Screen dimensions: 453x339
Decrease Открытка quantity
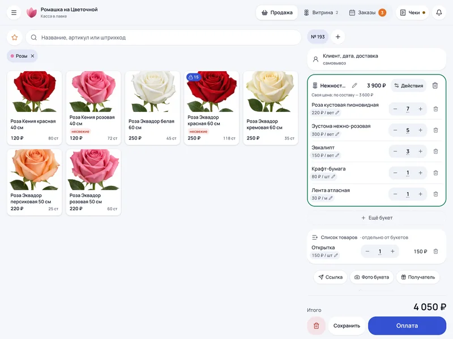click(x=367, y=251)
